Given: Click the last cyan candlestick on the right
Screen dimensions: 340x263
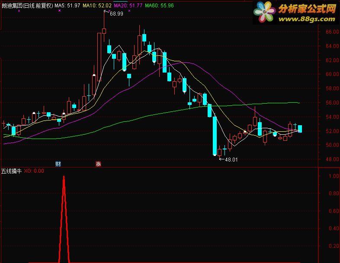Looking at the screenshot, I should (x=300, y=129).
